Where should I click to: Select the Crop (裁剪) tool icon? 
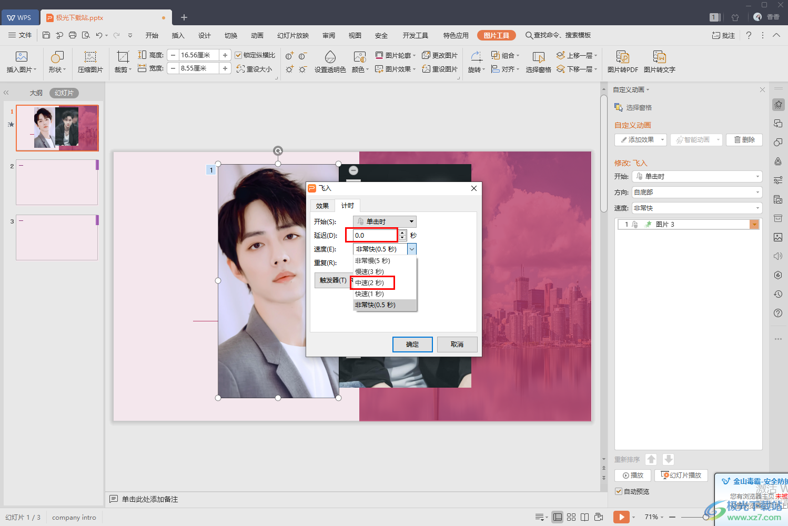pyautogui.click(x=123, y=57)
